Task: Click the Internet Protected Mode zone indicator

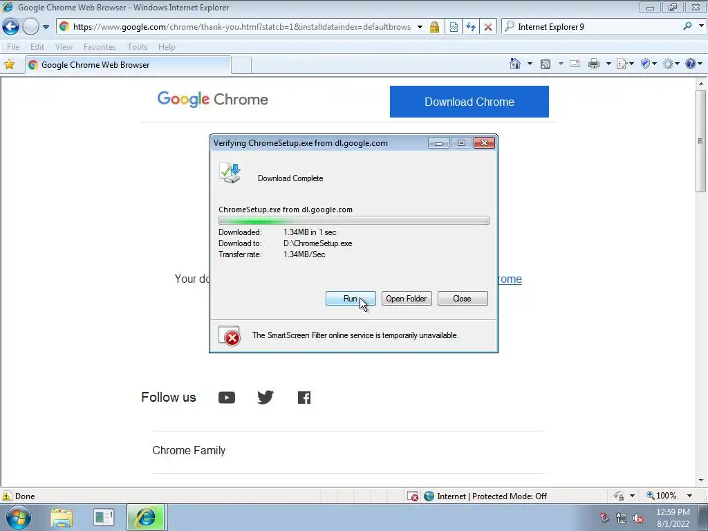Action: click(485, 496)
